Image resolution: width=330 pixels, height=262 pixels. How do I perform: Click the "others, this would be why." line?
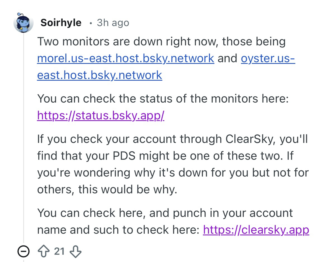pyautogui.click(x=107, y=189)
